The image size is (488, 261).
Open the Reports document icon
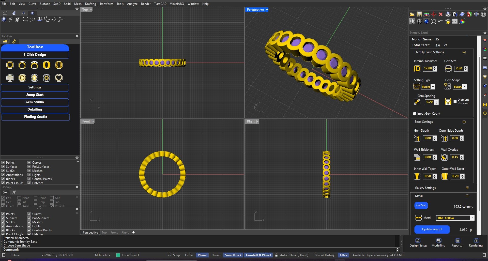click(457, 241)
